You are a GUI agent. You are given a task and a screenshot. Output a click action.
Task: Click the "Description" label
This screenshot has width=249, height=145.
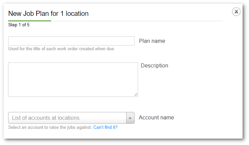154,65
